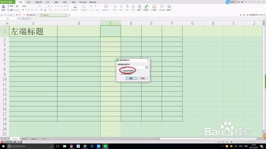Click the fill color bucket icon

coord(41,10)
